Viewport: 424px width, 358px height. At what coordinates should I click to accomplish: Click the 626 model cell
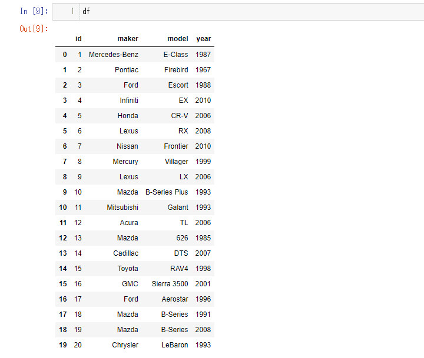pyautogui.click(x=182, y=238)
